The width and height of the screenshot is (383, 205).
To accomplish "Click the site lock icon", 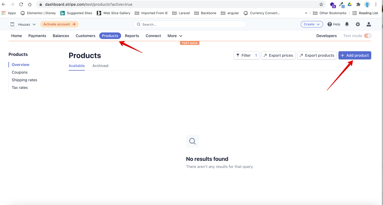I will coord(41,4).
